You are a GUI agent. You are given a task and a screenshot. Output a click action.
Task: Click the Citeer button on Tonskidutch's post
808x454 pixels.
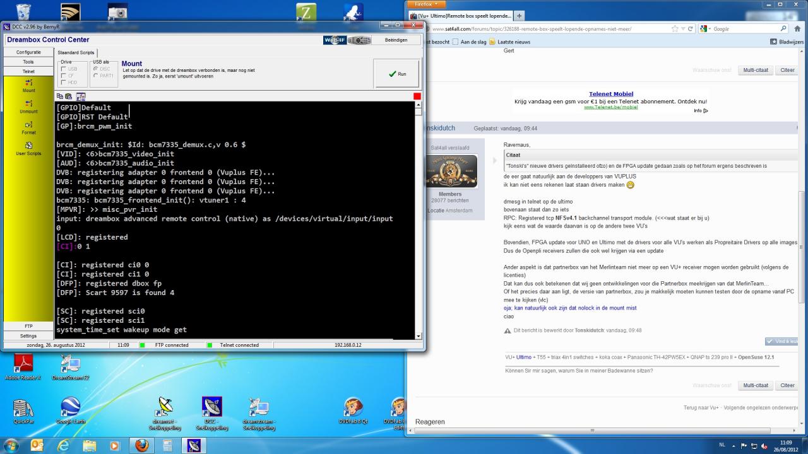click(x=787, y=385)
